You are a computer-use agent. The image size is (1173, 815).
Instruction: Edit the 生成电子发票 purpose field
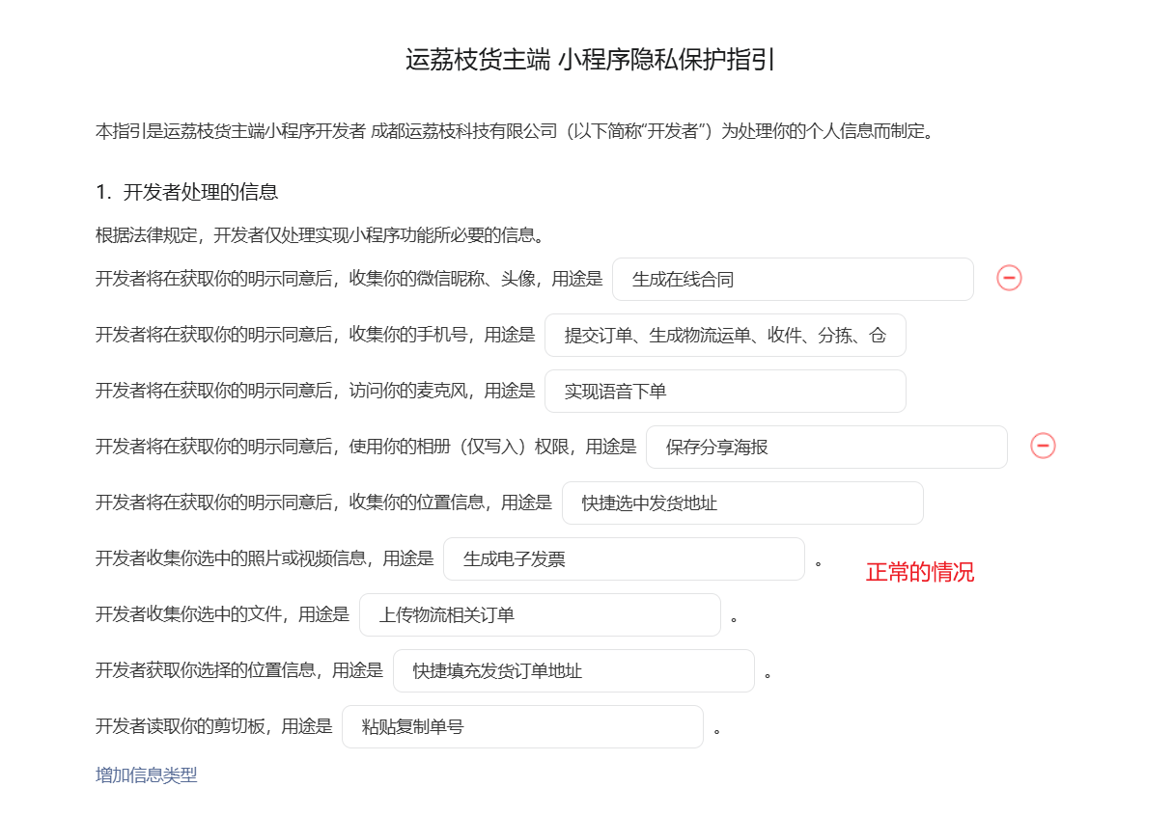coord(624,559)
